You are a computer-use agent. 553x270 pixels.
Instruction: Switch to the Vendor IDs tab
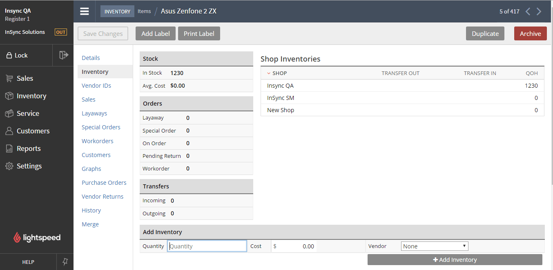(x=96, y=86)
